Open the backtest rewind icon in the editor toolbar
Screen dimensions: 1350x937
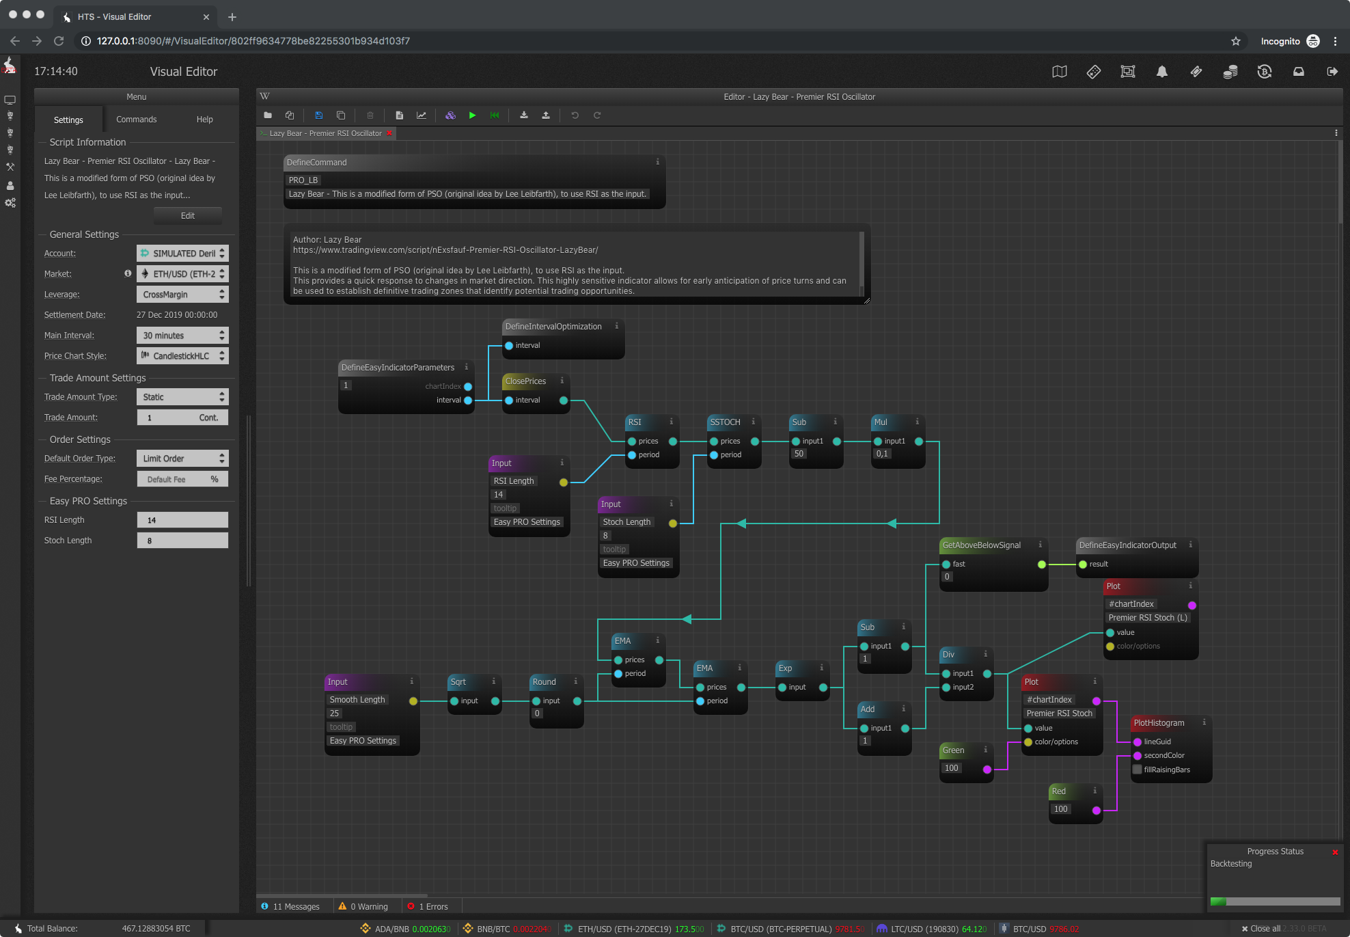coord(495,115)
